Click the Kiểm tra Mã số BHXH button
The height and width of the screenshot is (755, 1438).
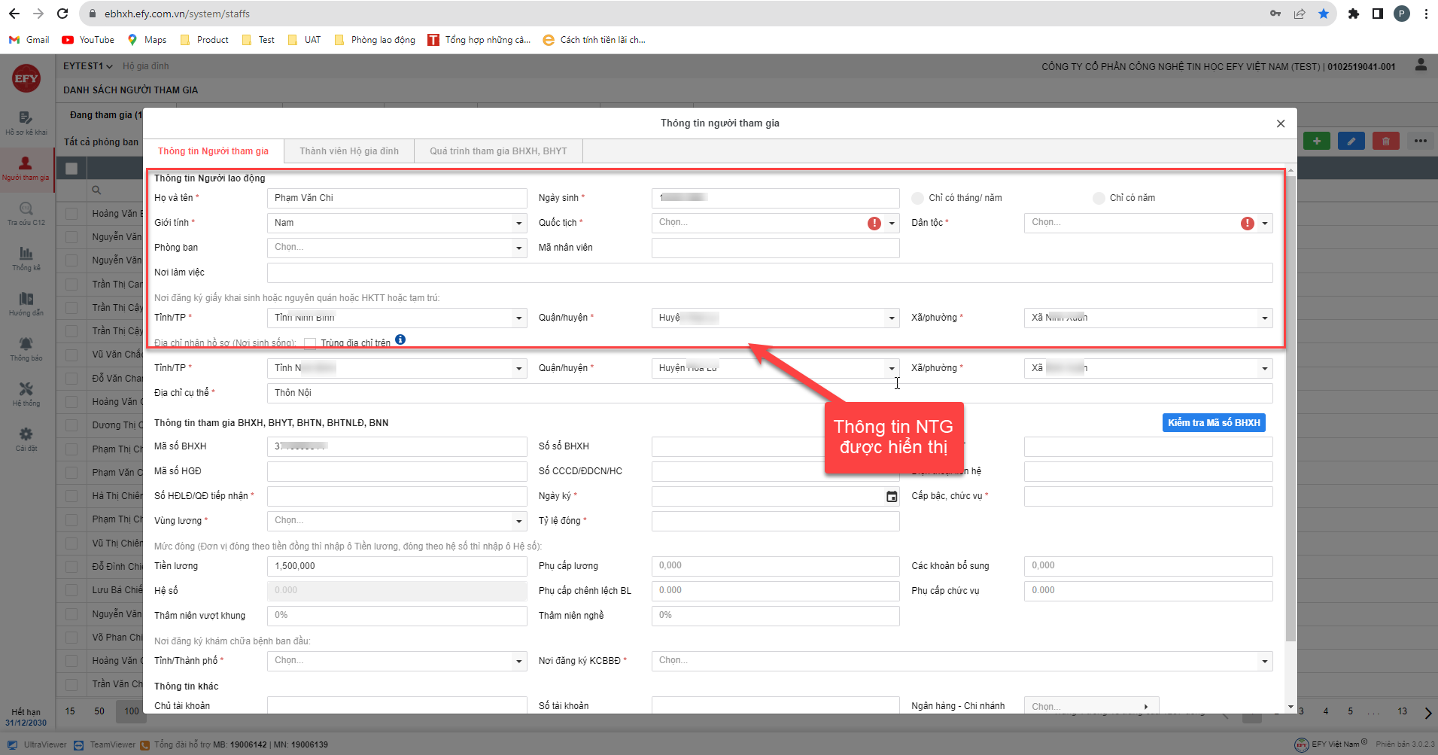1213,423
